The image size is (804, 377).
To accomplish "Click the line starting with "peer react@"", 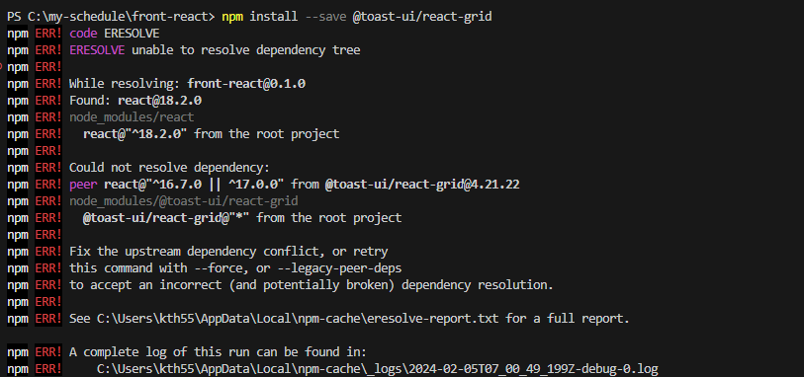I will pyautogui.click(x=295, y=185).
